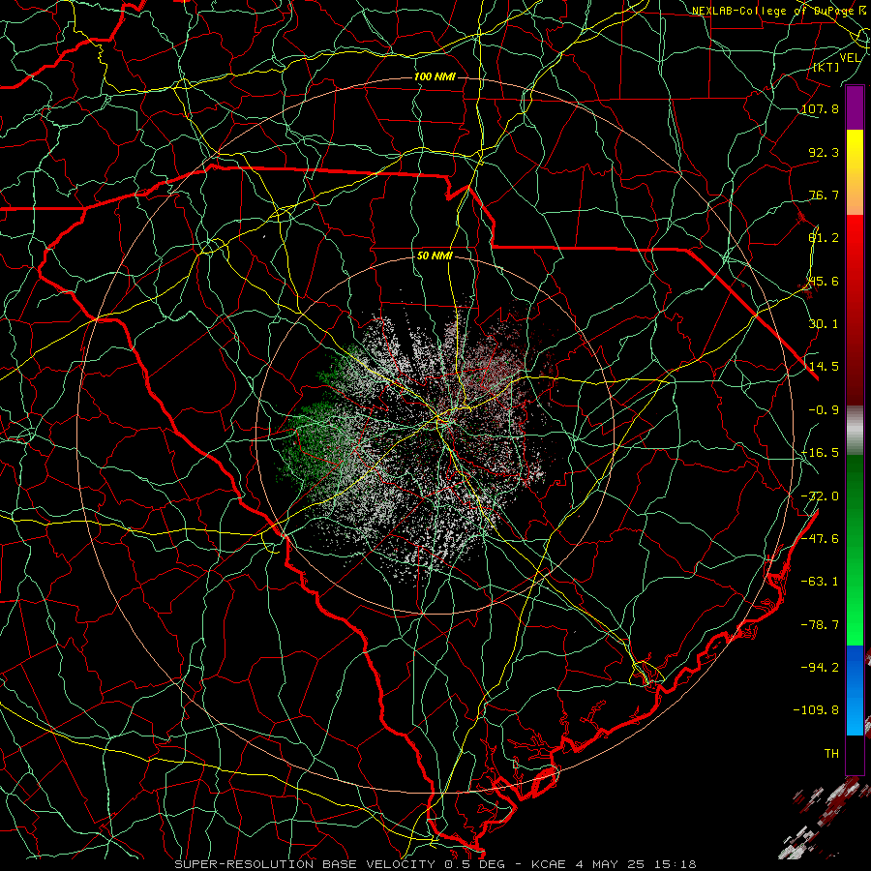Select the -47.6 scale value
This screenshot has width=871, height=871.
820,539
